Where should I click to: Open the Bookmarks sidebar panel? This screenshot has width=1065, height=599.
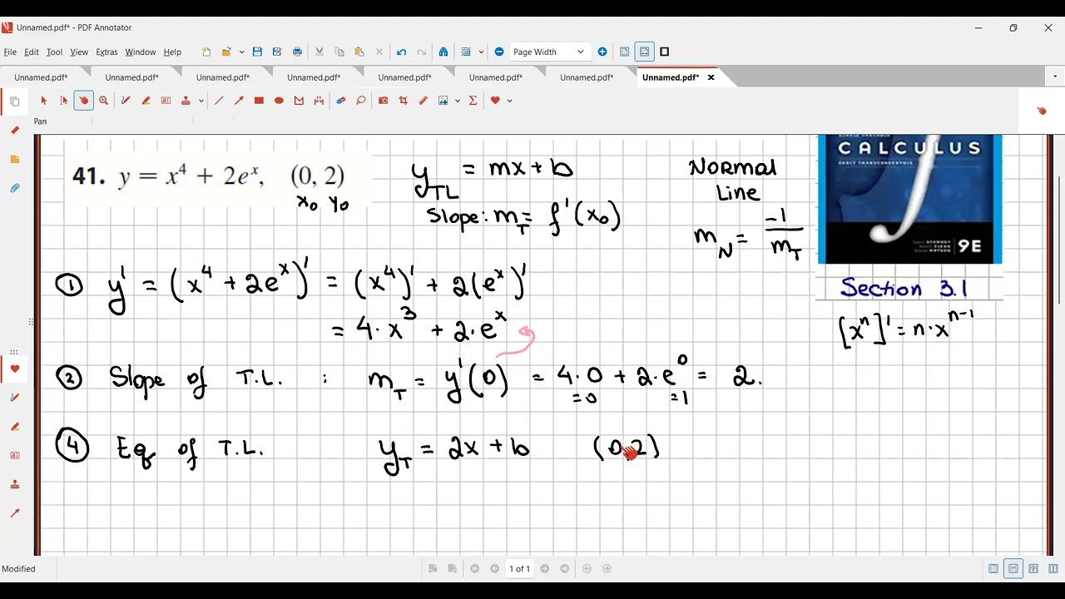click(14, 159)
